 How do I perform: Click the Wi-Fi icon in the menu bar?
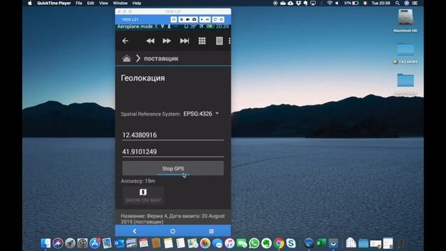(x=330, y=3)
